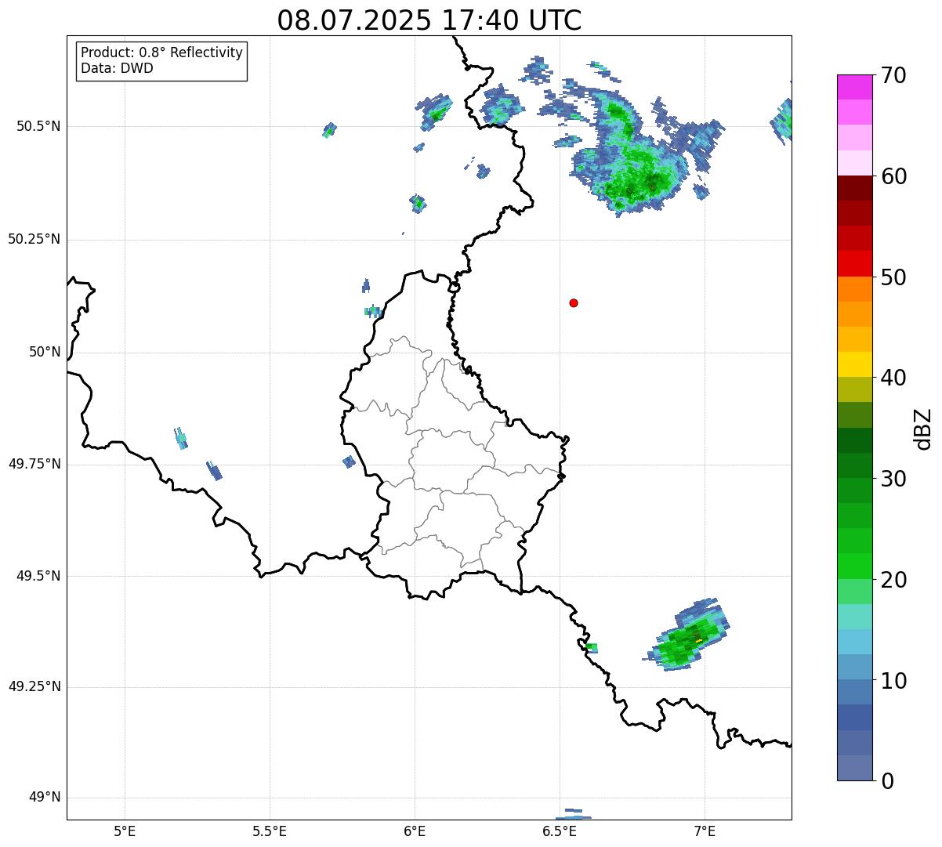942x847 pixels.
Task: Click the 50 tick label on colorbar
Action: 893,277
